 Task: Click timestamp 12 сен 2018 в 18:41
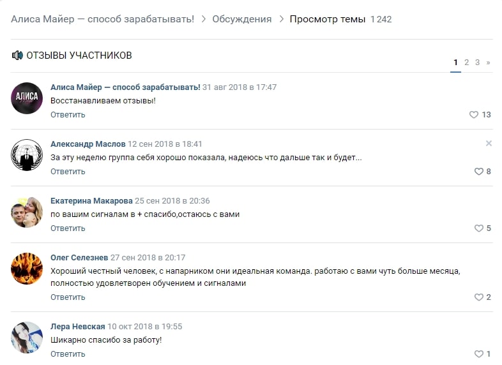[x=165, y=144]
